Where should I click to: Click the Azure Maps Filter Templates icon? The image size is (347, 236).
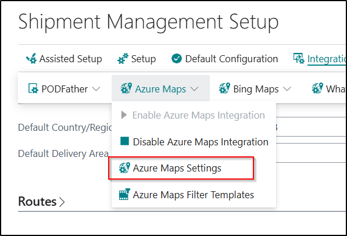(124, 194)
